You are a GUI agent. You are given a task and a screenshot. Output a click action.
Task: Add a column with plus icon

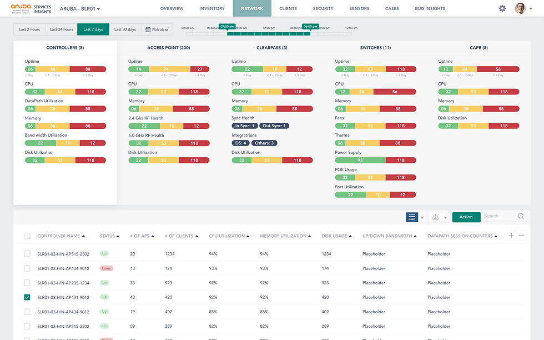click(511, 236)
